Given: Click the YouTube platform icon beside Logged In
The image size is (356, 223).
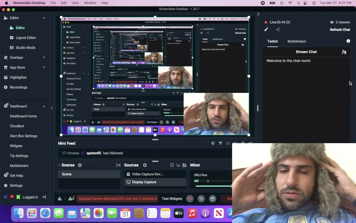Looking at the screenshot, I should (12, 197).
